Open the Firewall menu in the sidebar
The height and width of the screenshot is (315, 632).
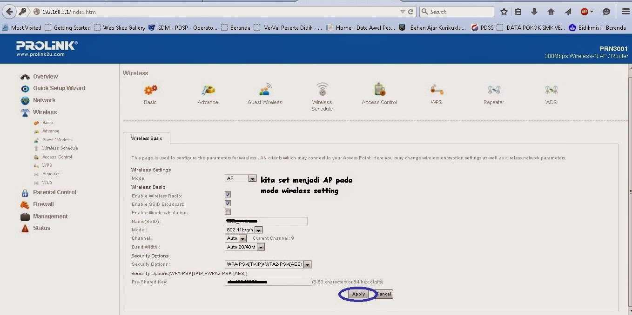pos(43,204)
